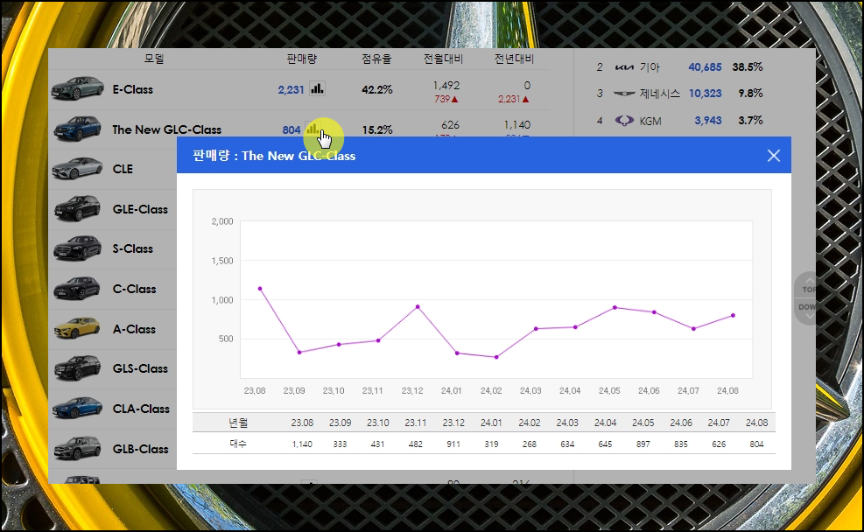The width and height of the screenshot is (864, 532).
Task: Select the C-Class car image
Action: [x=78, y=289]
